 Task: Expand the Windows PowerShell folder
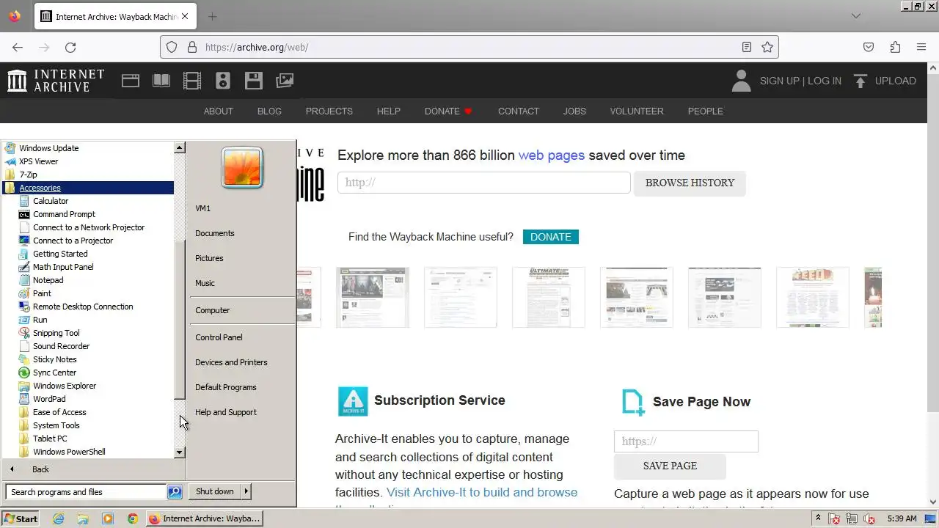click(68, 452)
